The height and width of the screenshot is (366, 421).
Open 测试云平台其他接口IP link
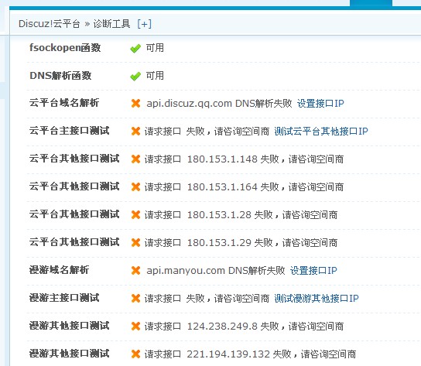click(321, 132)
